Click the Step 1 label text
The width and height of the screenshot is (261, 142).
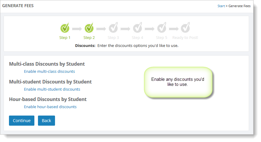pos(65,38)
